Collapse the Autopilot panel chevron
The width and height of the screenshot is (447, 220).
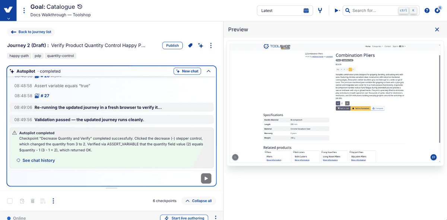209,71
